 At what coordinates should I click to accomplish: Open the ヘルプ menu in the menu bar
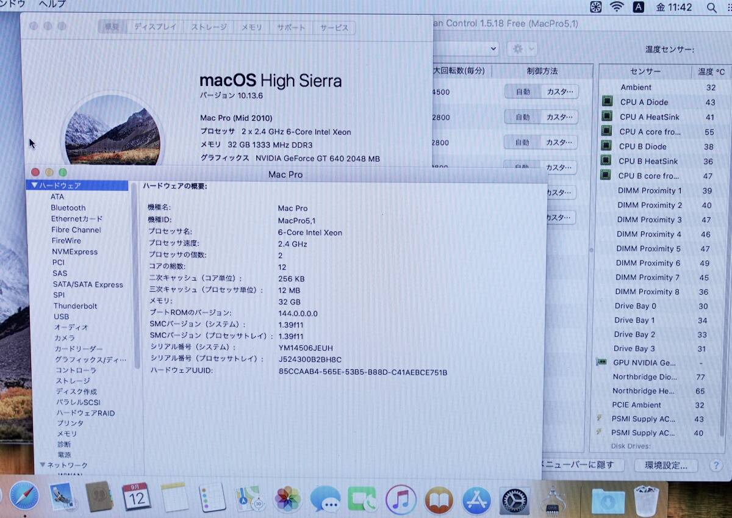click(53, 4)
